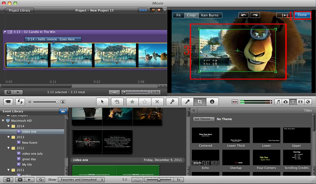Select the Crop tool in the toolbar
The height and width of the screenshot is (184, 316).
[x=199, y=102]
